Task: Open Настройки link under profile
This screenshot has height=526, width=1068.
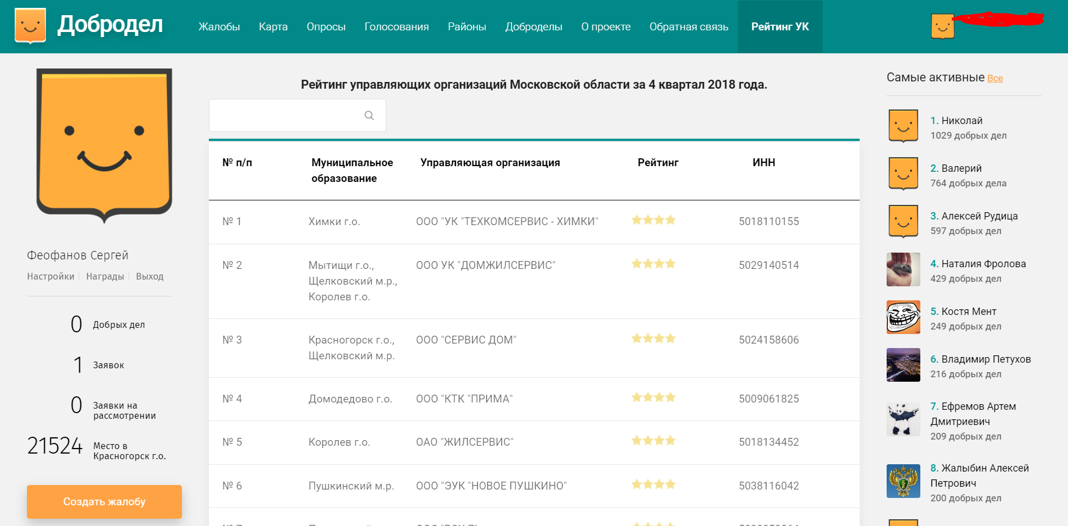Action: tap(51, 276)
